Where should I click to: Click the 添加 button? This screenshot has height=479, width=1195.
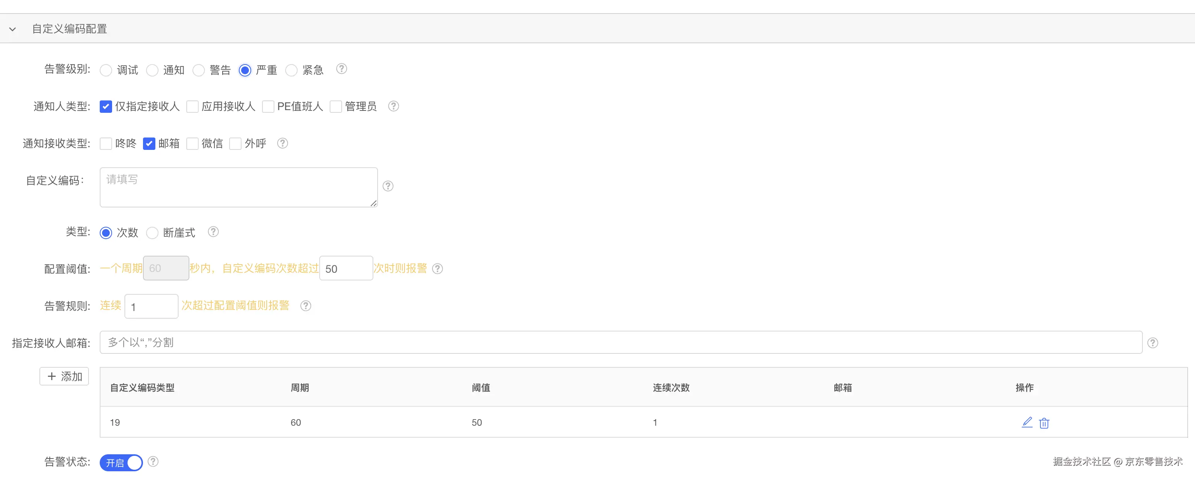click(x=65, y=376)
